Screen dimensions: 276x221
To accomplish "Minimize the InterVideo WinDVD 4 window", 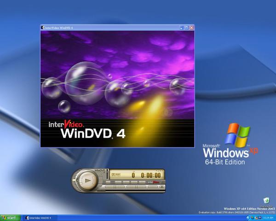I will pos(182,28).
